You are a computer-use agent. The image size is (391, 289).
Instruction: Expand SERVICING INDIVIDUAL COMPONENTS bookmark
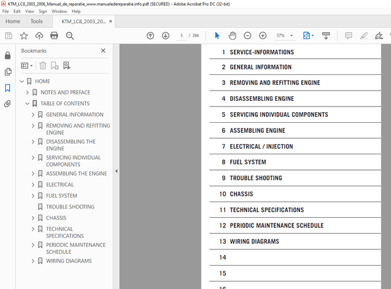coord(33,157)
